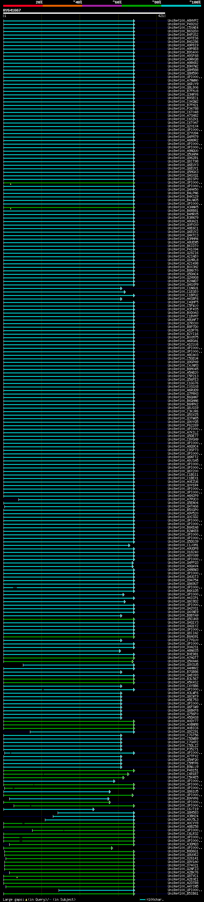Screen dimensions: 204x902
Task: Select hit label UniRef100_Q4PM79
Action: [x=183, y=137]
